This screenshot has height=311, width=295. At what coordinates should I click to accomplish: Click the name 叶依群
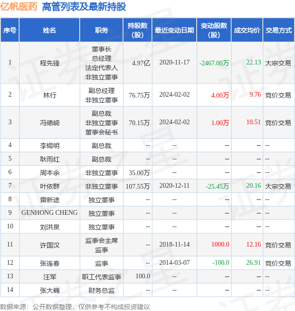pos(50,186)
